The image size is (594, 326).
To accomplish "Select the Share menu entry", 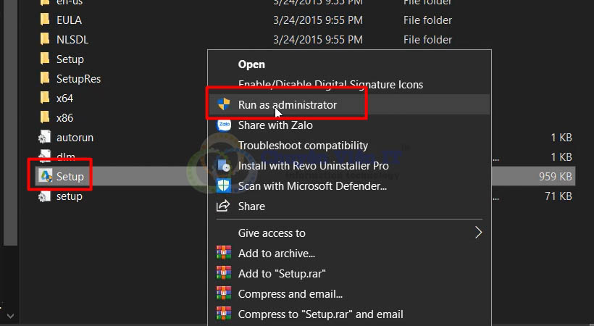I will click(251, 206).
